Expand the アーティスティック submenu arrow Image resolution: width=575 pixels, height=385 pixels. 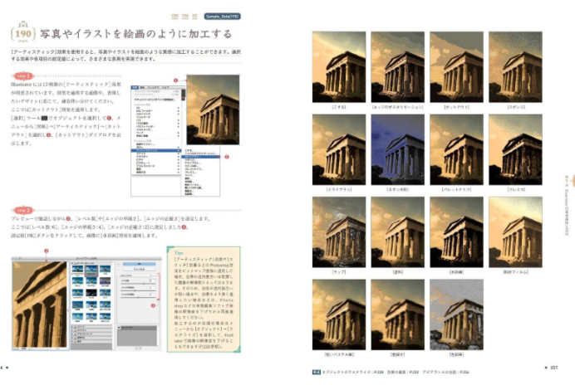click(179, 150)
